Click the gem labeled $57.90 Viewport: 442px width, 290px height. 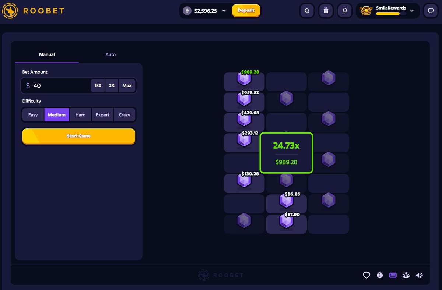point(286,221)
